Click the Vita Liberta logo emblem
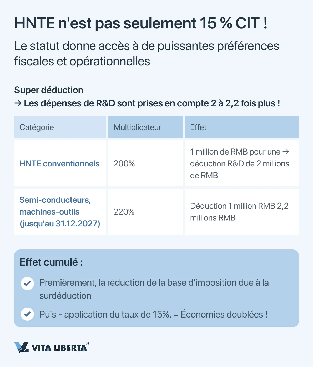313x367 pixels. (22, 347)
